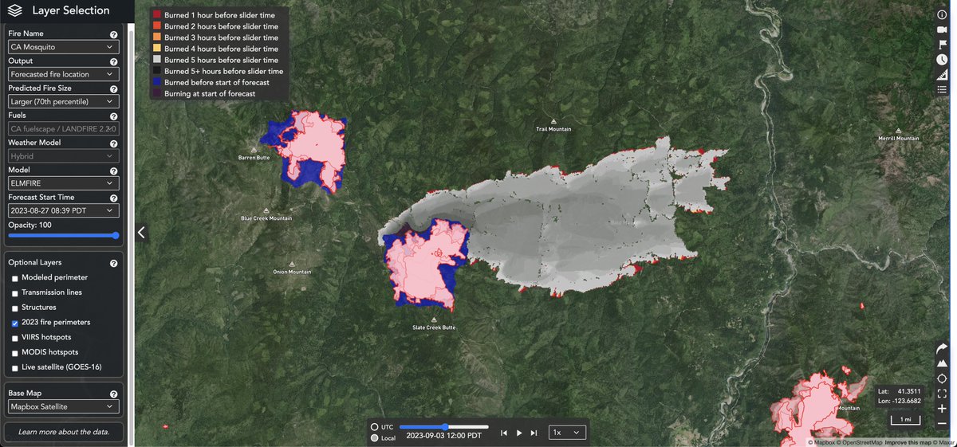Open the Predicted Fire Size dropdown
The width and height of the screenshot is (957, 447).
click(64, 101)
